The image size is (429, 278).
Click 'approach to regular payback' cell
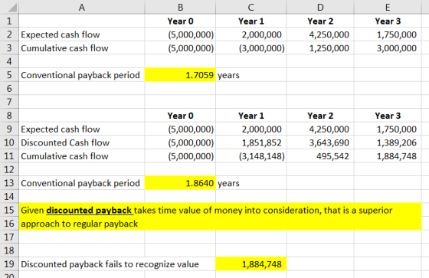[x=221, y=224]
